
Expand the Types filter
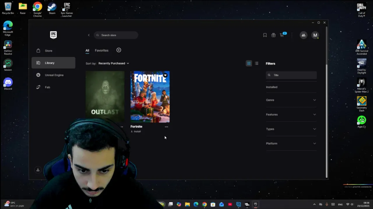tap(291, 129)
